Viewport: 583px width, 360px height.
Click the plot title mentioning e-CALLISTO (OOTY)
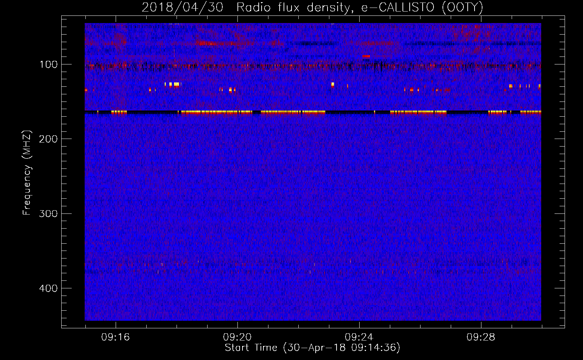(x=312, y=8)
